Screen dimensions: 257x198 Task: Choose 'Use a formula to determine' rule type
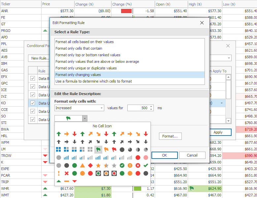click(x=94, y=81)
